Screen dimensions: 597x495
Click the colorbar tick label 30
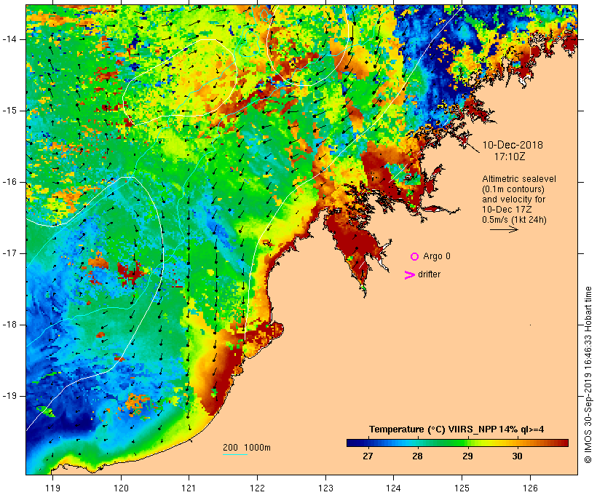[517, 456]
